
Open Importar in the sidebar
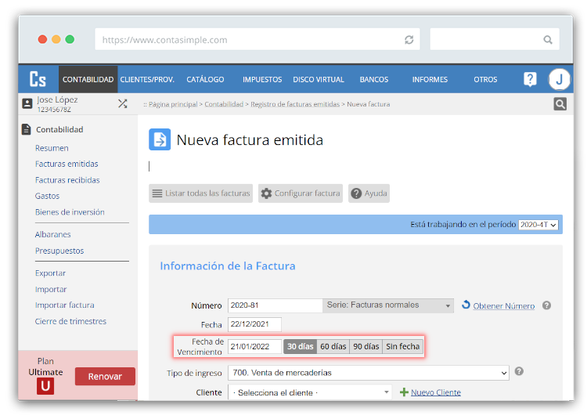(x=51, y=289)
